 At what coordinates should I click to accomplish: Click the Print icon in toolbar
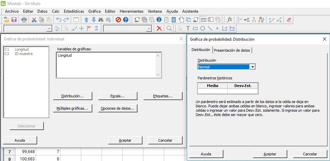coord(24,20)
